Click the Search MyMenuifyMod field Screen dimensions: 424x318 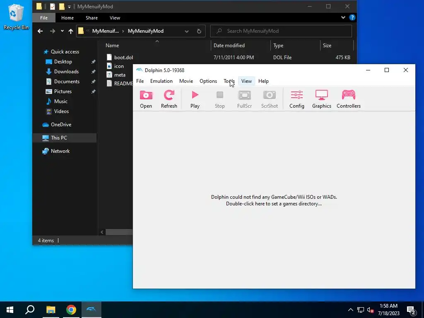point(281,31)
